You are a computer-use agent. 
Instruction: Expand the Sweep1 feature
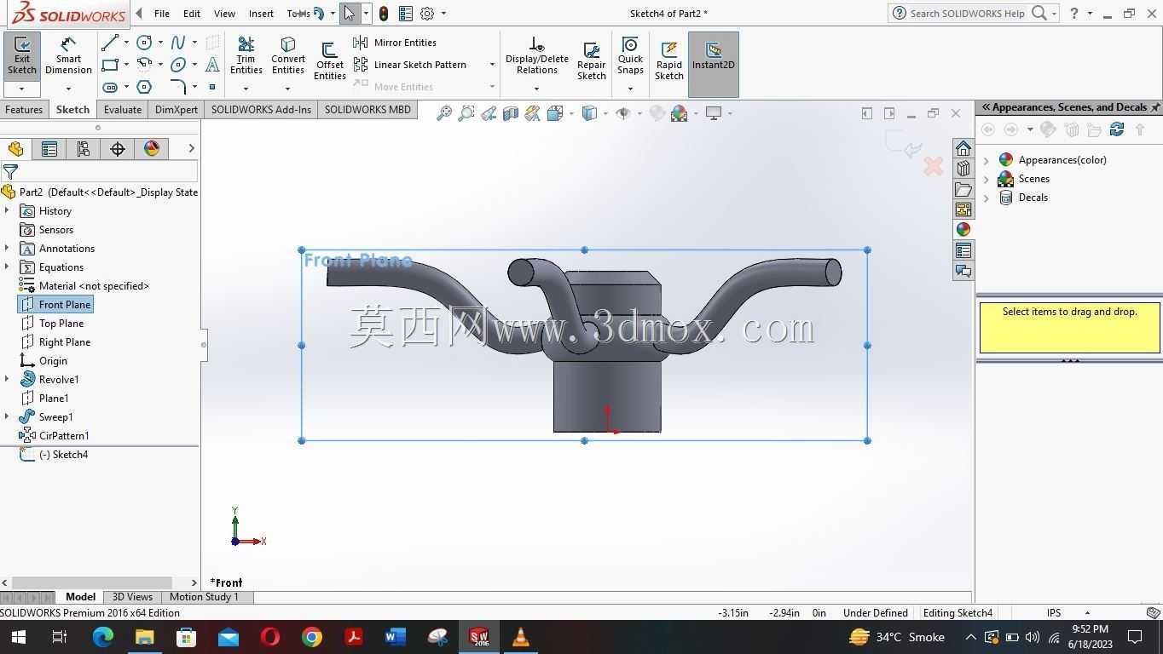coord(7,417)
